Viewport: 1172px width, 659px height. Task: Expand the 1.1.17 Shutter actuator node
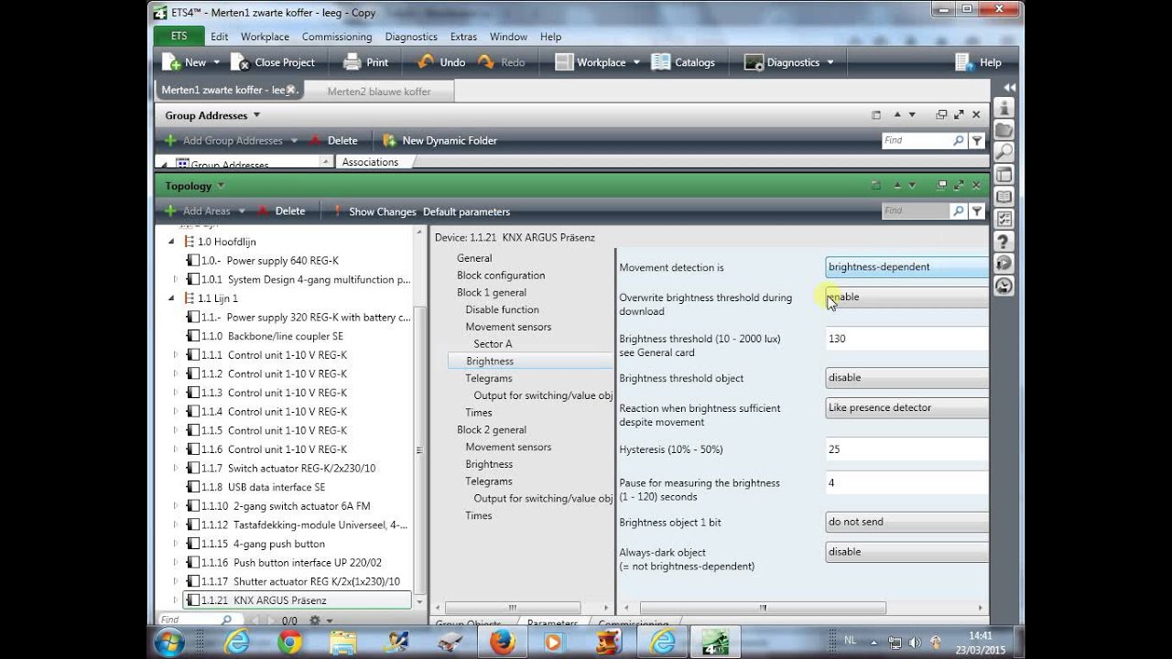(x=176, y=581)
